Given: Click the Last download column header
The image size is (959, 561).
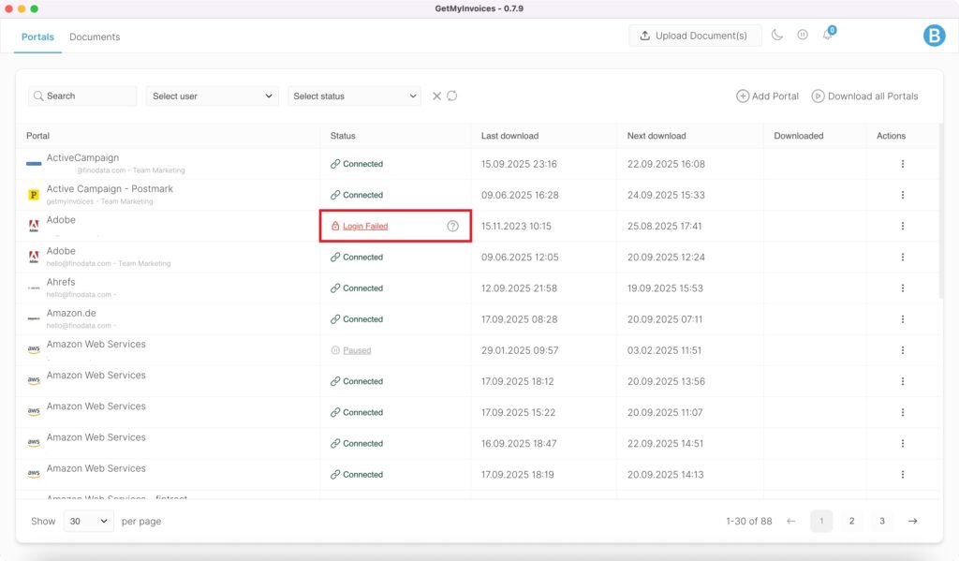Looking at the screenshot, I should tap(509, 136).
